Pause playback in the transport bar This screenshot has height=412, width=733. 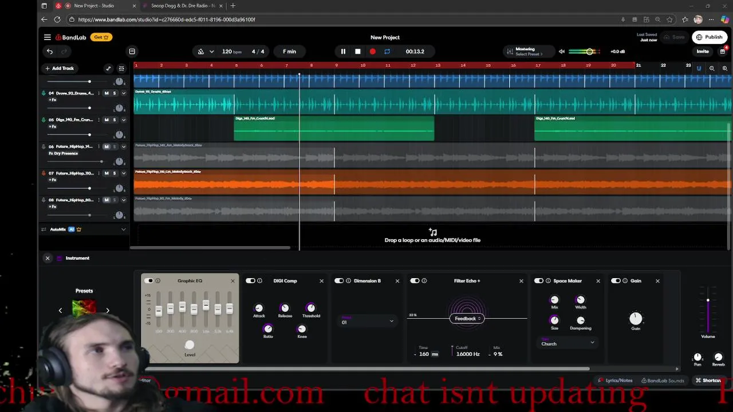pyautogui.click(x=343, y=51)
